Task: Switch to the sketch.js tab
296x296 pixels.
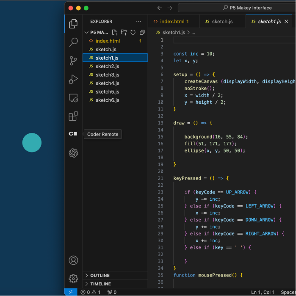Action: (x=222, y=22)
